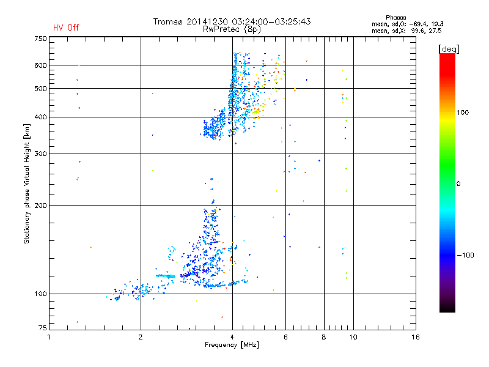Click the frequency tick label '4'

coord(232,337)
